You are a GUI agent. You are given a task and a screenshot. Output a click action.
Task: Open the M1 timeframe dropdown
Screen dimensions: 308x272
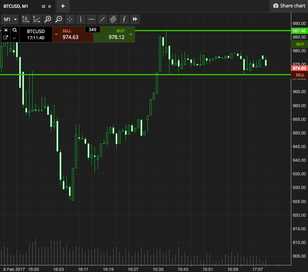pyautogui.click(x=10, y=19)
